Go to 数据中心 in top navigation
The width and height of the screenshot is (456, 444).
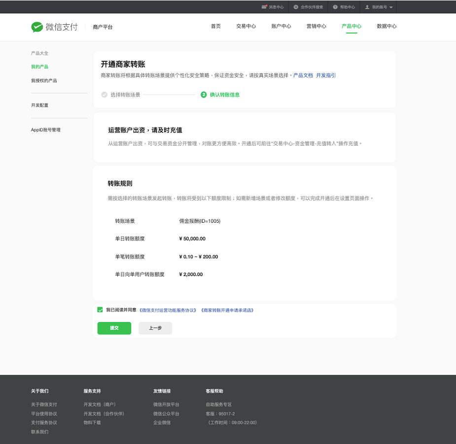[x=386, y=27]
